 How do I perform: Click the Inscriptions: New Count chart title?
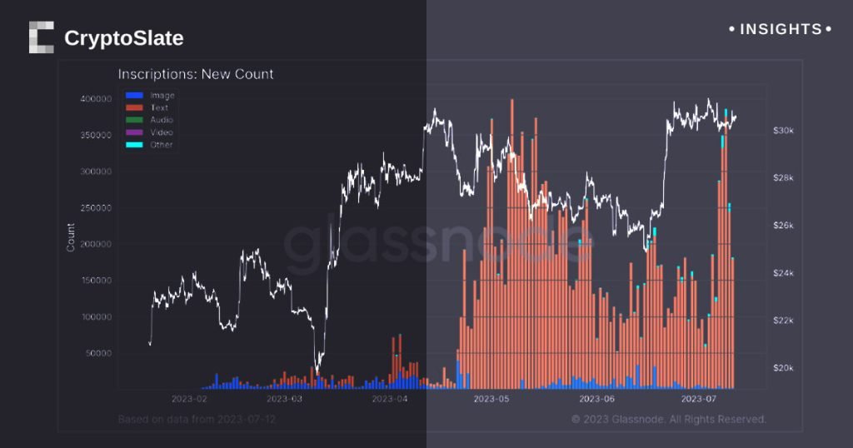click(x=196, y=74)
